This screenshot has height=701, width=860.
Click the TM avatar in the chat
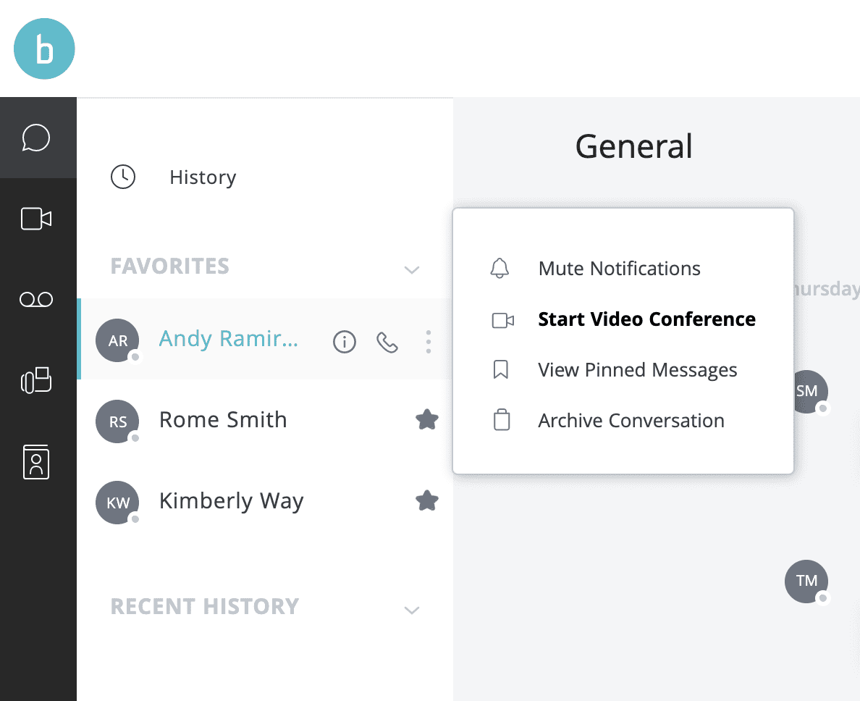coord(806,582)
